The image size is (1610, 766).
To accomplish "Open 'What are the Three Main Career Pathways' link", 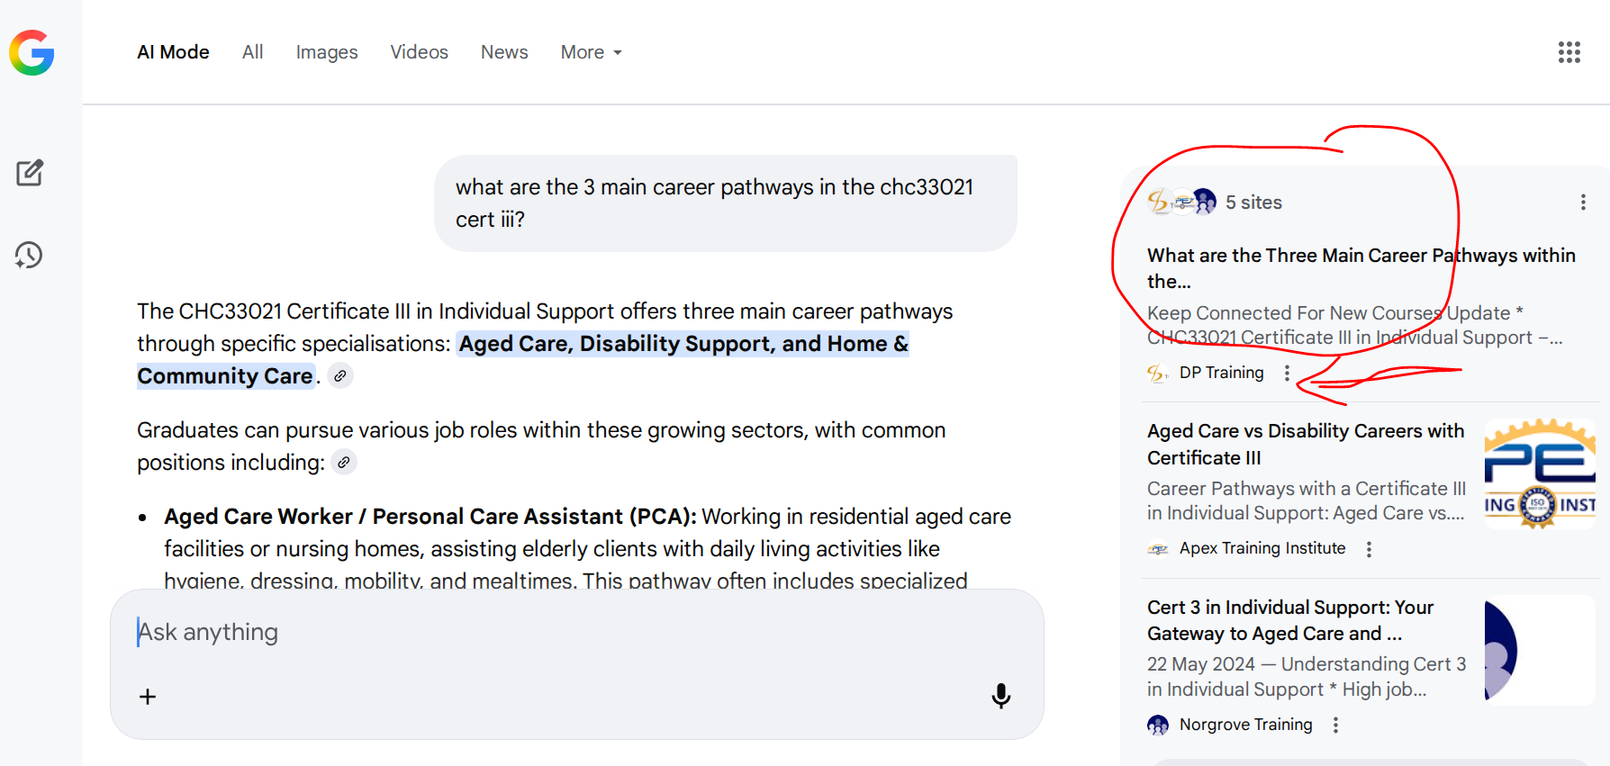I will pyautogui.click(x=1361, y=268).
